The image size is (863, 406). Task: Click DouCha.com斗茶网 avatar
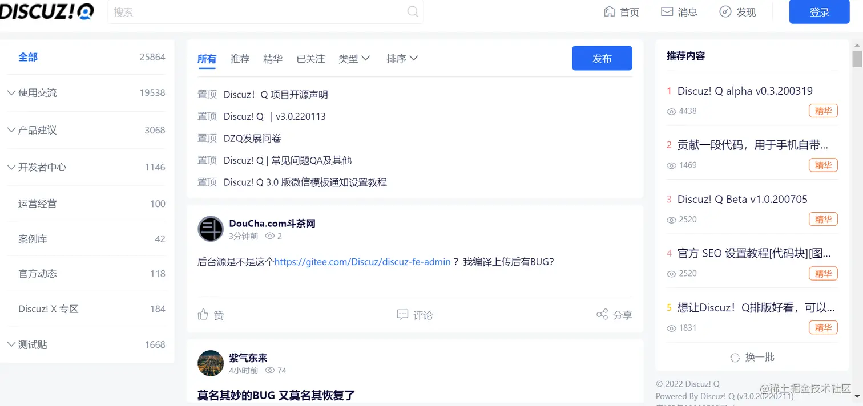[210, 229]
